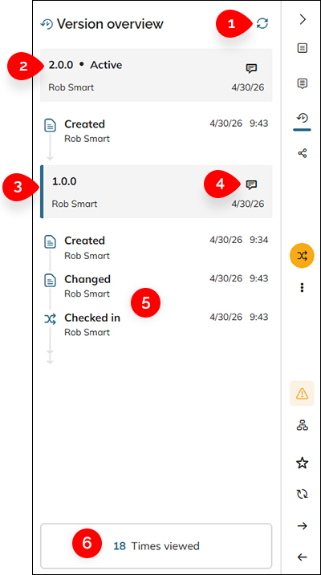Screen dimensions: 321x575
Task: Click the orange warning triangle icon
Action: 302,394
